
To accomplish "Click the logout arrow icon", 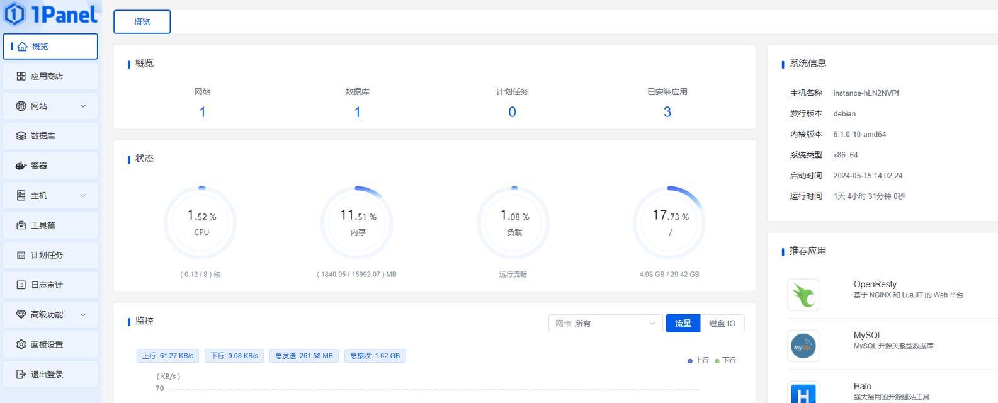I will [x=21, y=374].
